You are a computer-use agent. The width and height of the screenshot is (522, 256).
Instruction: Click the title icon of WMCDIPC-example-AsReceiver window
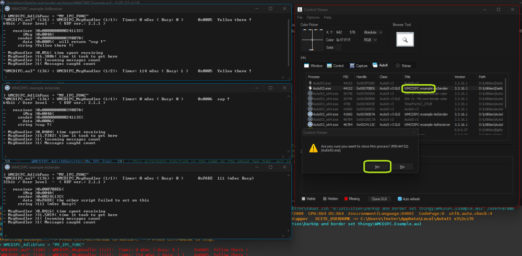(x=8, y=9)
